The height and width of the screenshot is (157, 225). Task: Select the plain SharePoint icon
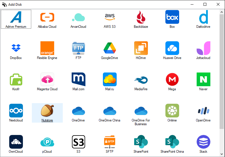(141, 142)
